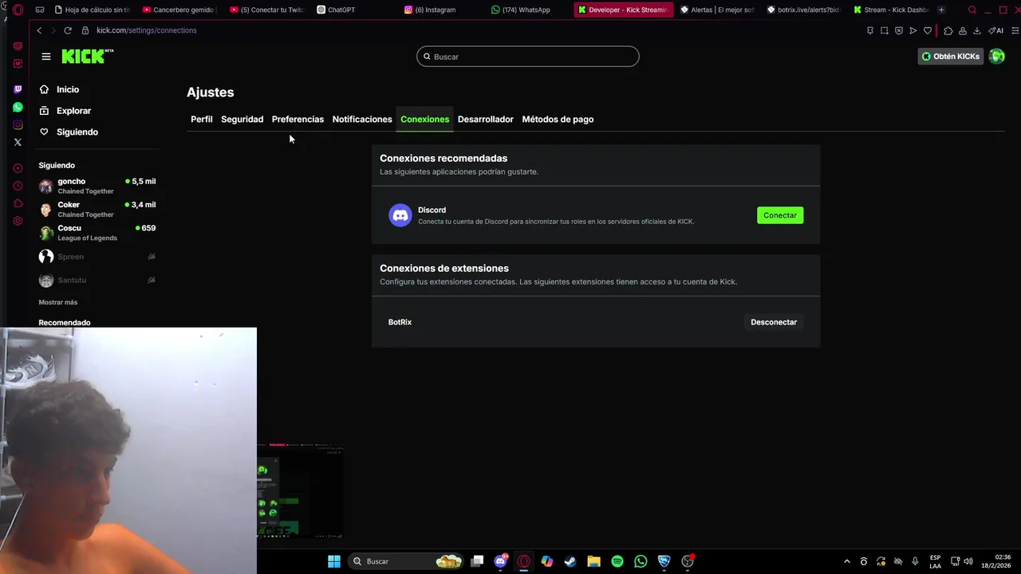Viewport: 1021px width, 574px height.
Task: Switch to the Seguridad settings tab
Action: point(242,119)
